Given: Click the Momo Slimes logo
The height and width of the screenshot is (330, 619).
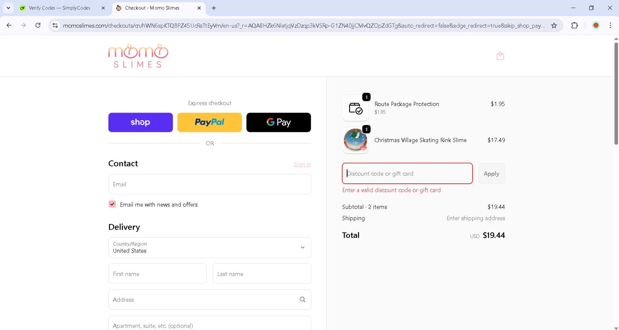Looking at the screenshot, I should tap(138, 56).
